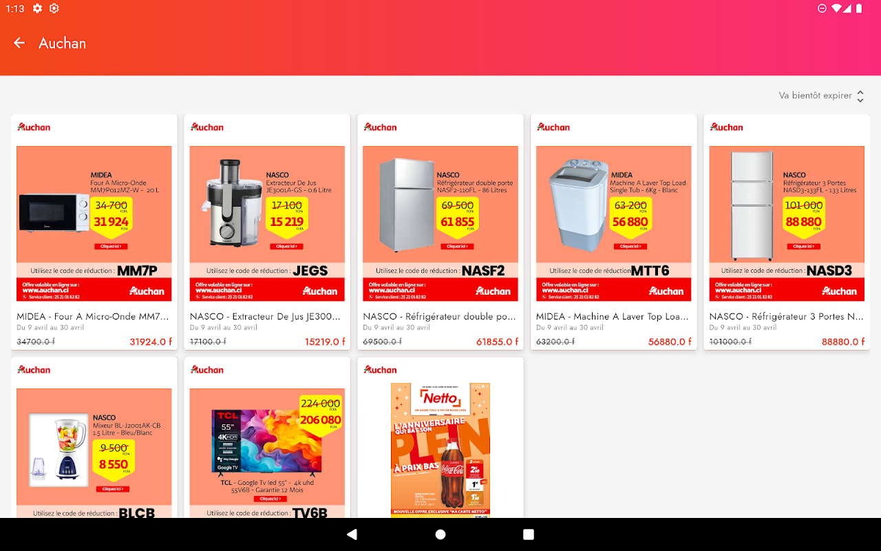Tap the Android home circle button

440,534
